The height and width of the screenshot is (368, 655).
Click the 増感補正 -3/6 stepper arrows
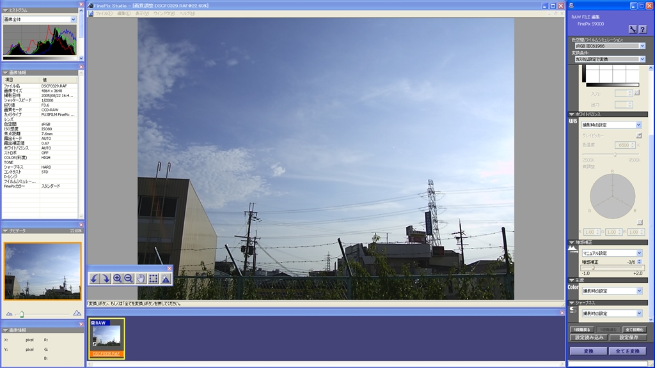point(639,261)
